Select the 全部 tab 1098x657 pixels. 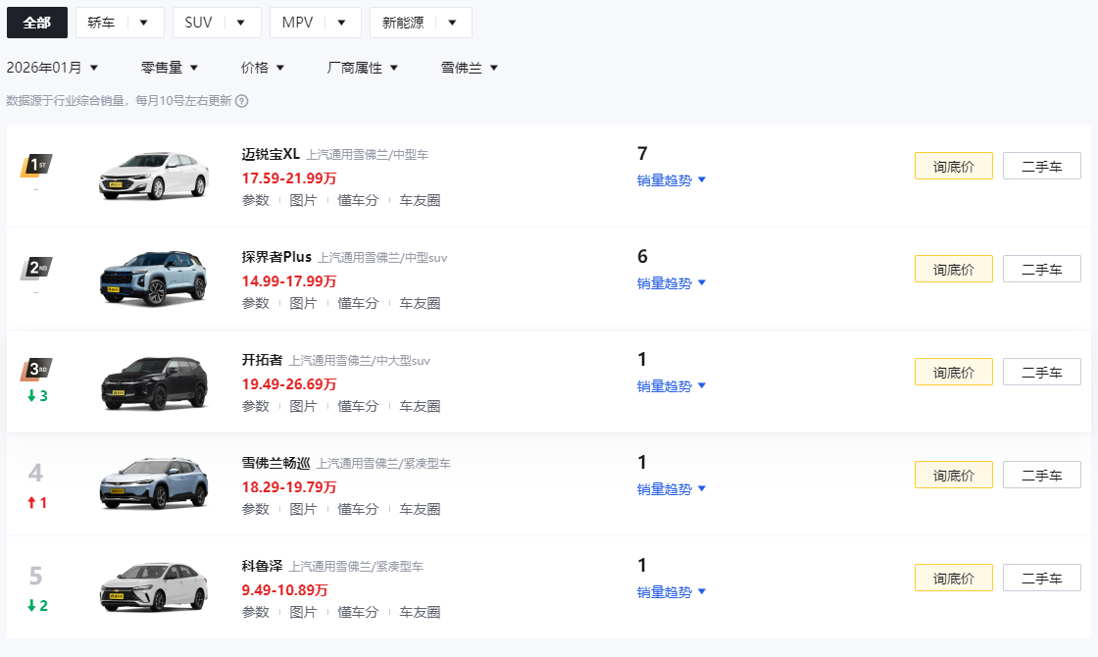click(37, 23)
